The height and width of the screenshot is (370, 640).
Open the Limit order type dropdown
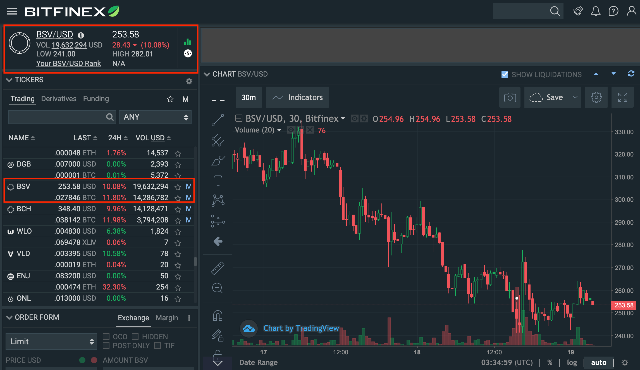pos(51,341)
